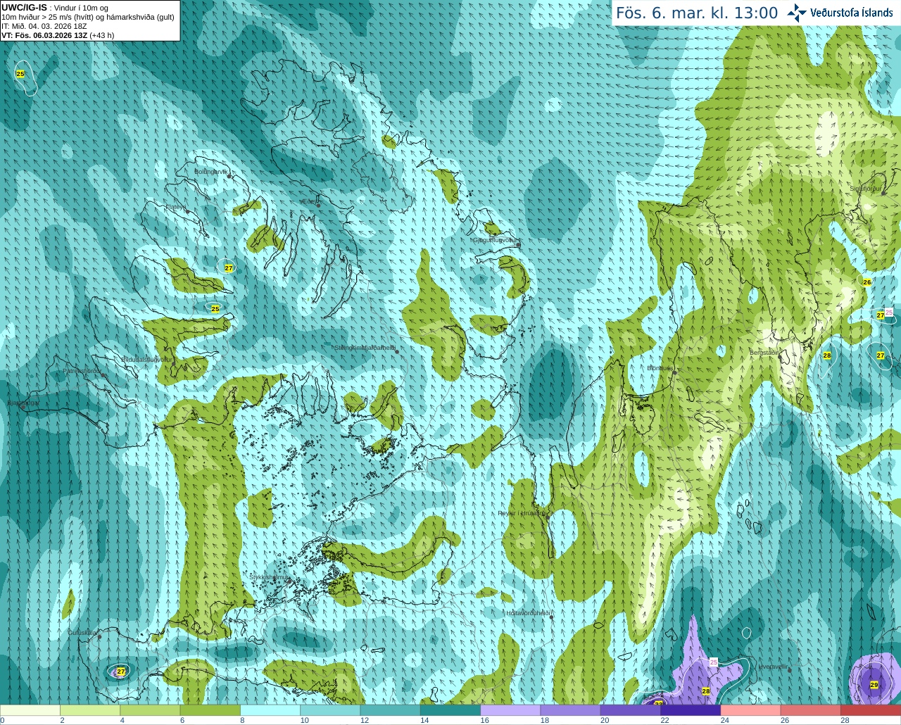Select the 12–14 teal legend swatch
Image resolution: width=901 pixels, height=725 pixels.
point(391,710)
